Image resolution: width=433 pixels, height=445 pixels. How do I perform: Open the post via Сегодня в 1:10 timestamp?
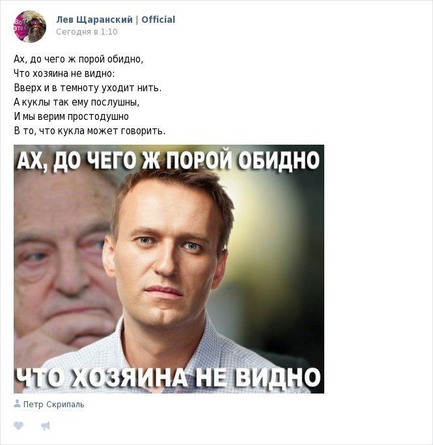click(87, 31)
